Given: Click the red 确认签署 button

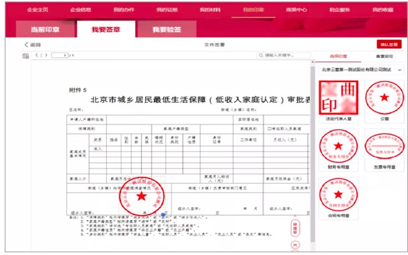Looking at the screenshot, I should coord(389,44).
